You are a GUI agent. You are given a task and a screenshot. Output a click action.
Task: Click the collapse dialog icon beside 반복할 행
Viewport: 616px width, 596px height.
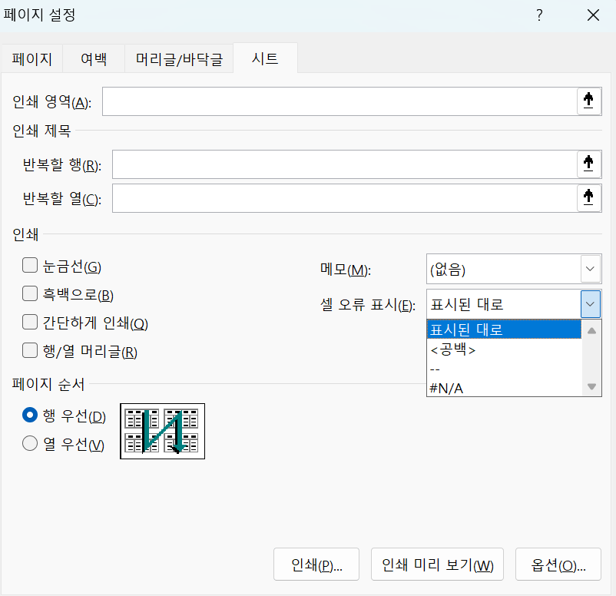coord(588,164)
